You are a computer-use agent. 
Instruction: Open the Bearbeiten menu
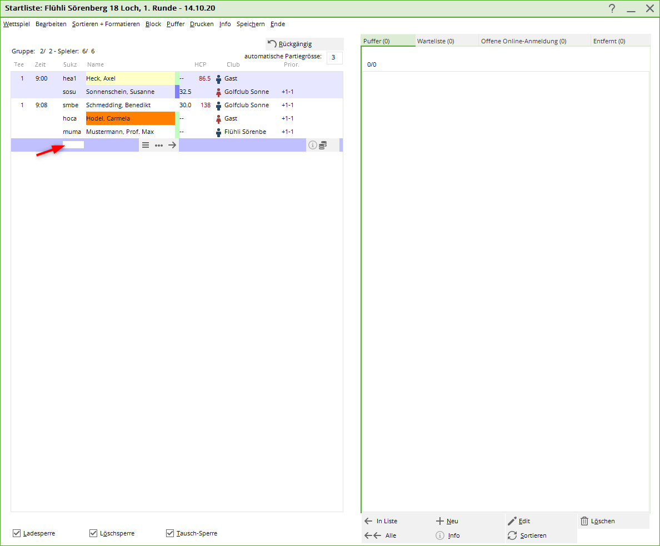(51, 24)
